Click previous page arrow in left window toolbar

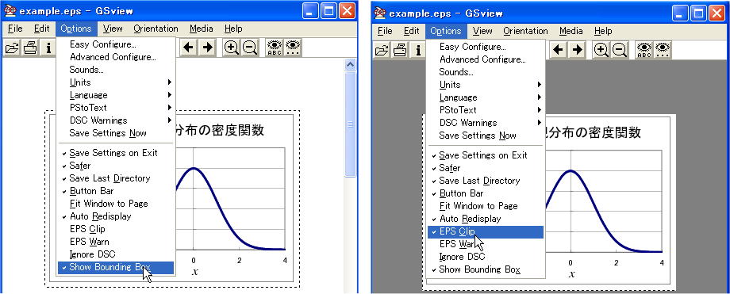click(x=189, y=48)
